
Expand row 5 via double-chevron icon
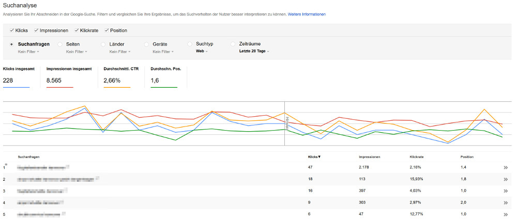(x=506, y=214)
